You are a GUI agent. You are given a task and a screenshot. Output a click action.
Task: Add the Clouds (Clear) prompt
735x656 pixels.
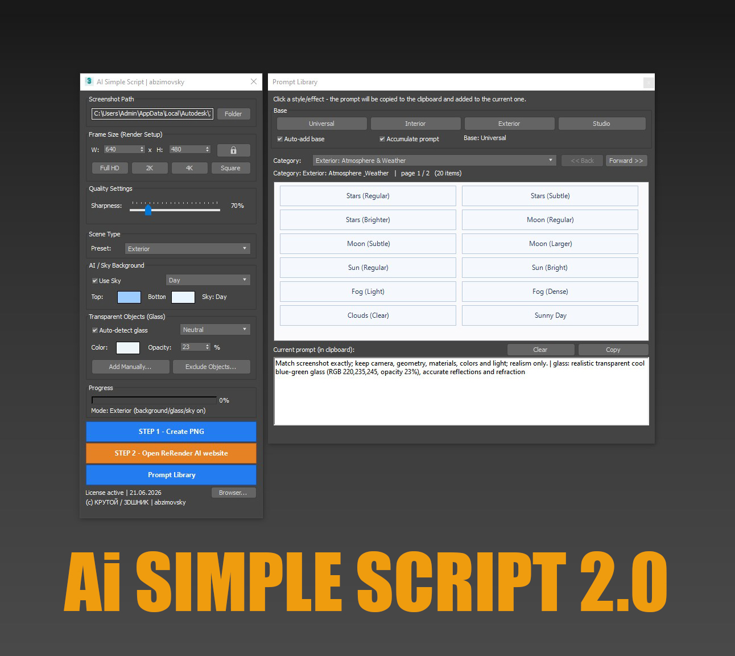[x=368, y=315]
